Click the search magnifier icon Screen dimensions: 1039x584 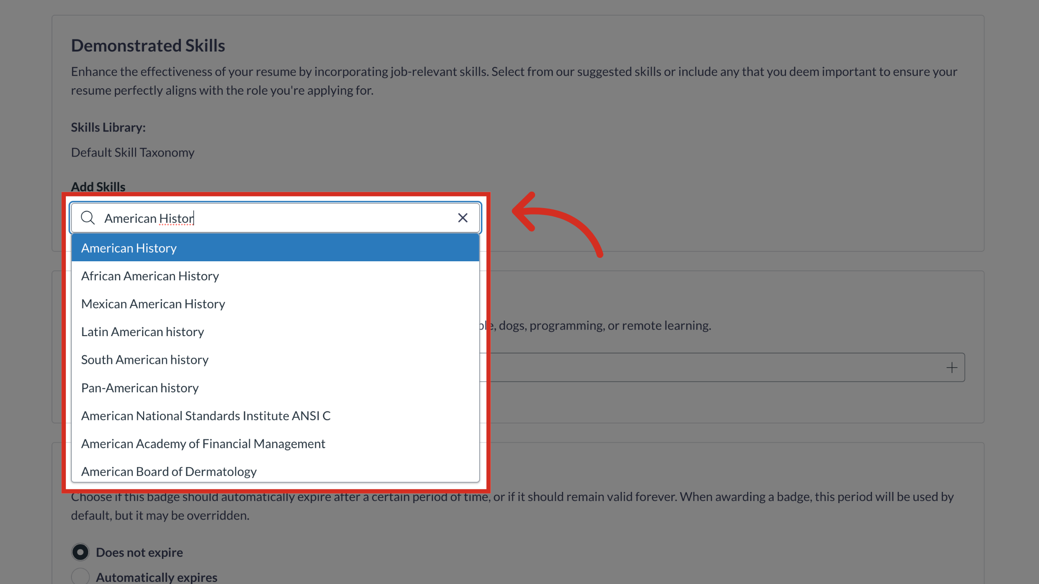(x=88, y=218)
